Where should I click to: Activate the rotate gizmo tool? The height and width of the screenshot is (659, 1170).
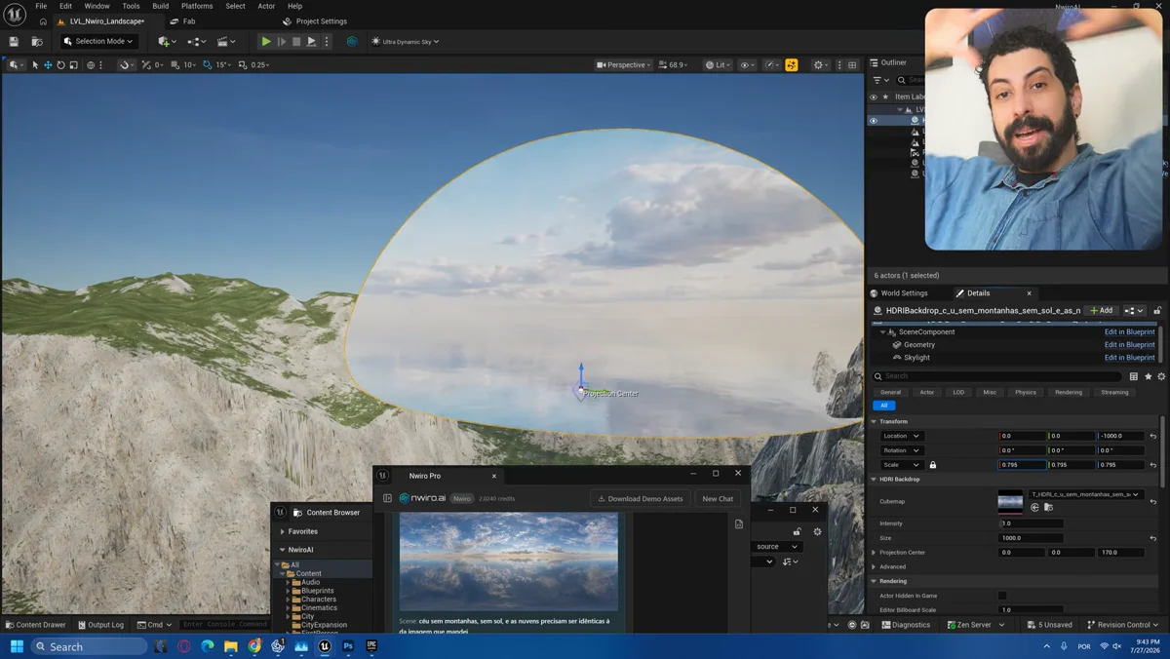coord(60,65)
